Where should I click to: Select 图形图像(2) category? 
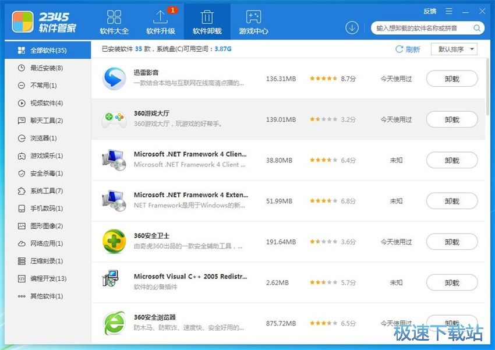(48, 226)
